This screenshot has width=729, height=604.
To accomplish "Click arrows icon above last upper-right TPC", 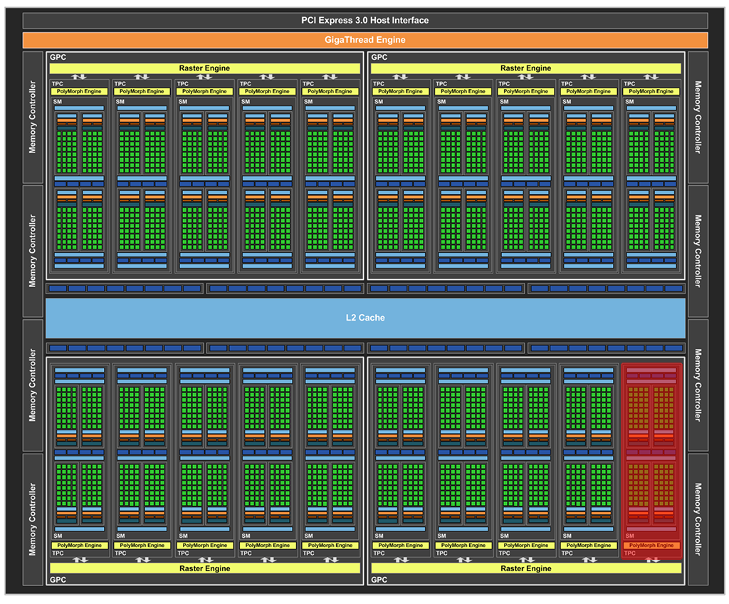I will pos(651,77).
